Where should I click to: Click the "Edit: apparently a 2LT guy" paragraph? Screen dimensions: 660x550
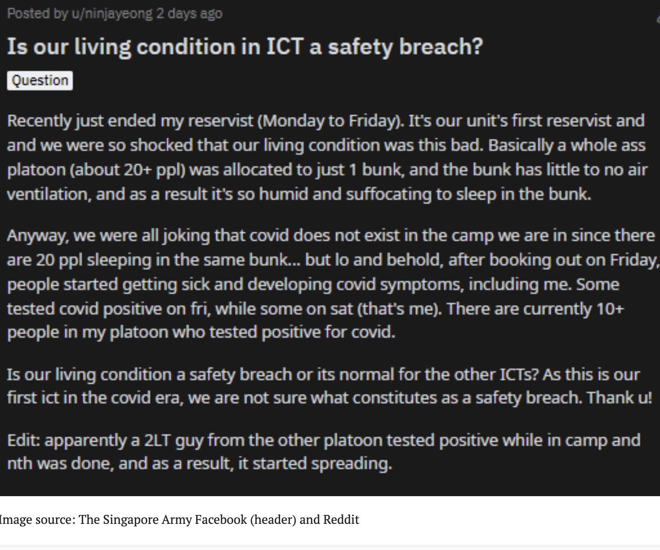click(x=324, y=452)
